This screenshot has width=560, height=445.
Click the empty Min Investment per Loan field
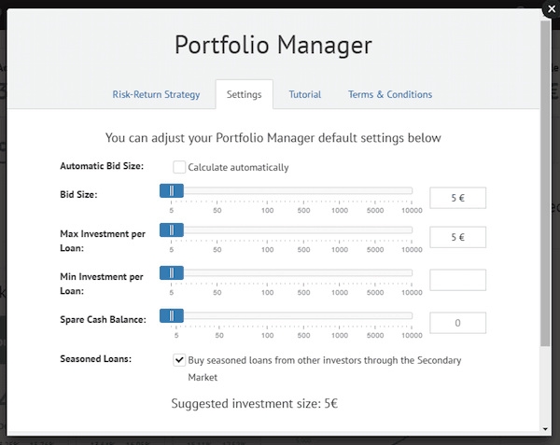457,280
